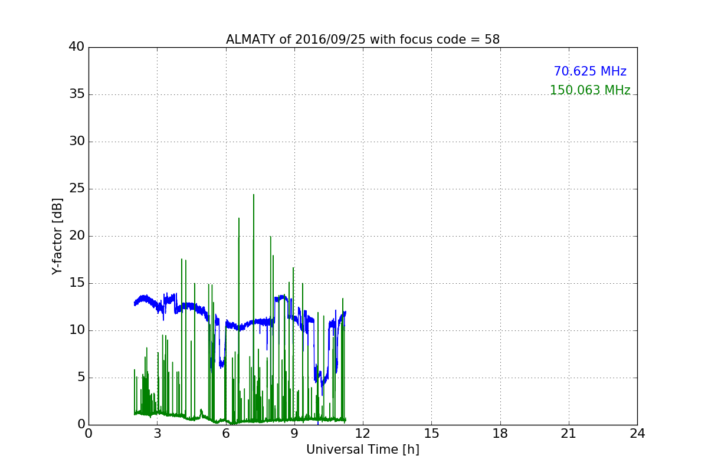Screen dimensions: 708x472
Task: Click the y-axis tick label '30'
Action: (x=77, y=142)
